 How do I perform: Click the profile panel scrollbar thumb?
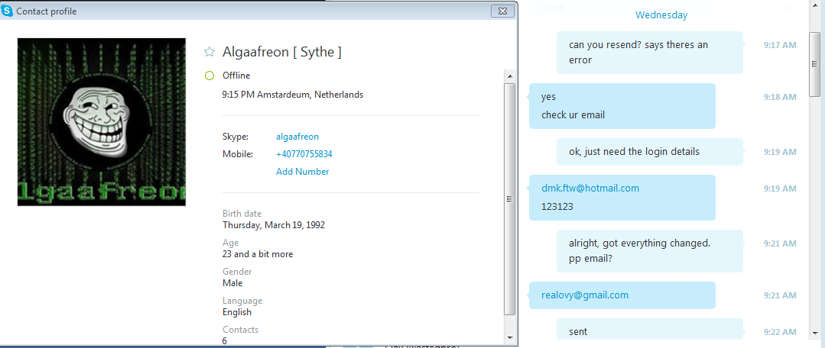(509, 199)
